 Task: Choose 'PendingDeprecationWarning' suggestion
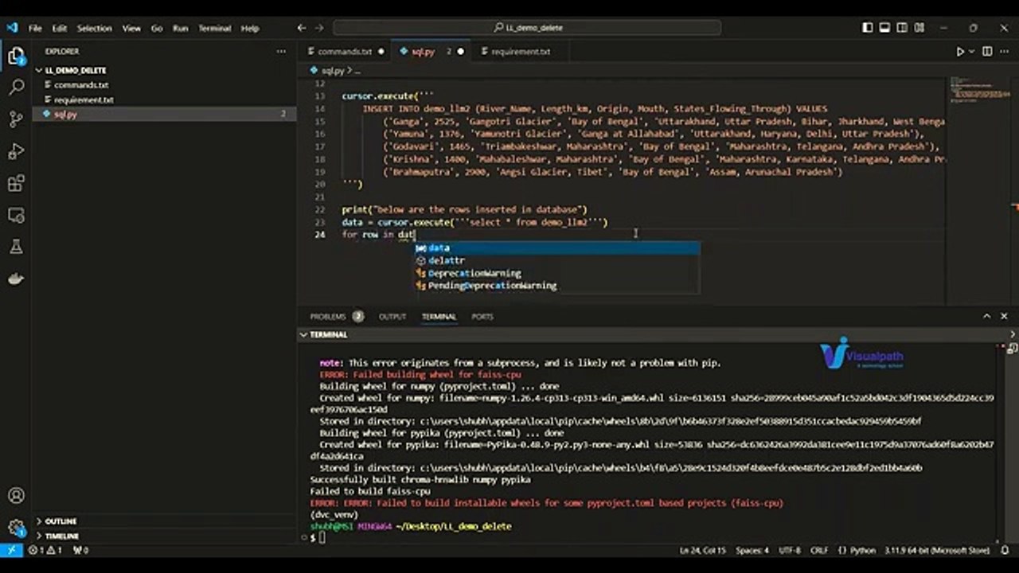pyautogui.click(x=556, y=286)
